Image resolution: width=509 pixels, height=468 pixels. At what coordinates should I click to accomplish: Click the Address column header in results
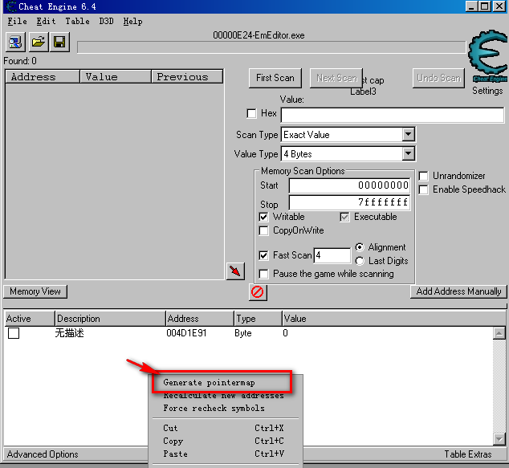coord(43,77)
